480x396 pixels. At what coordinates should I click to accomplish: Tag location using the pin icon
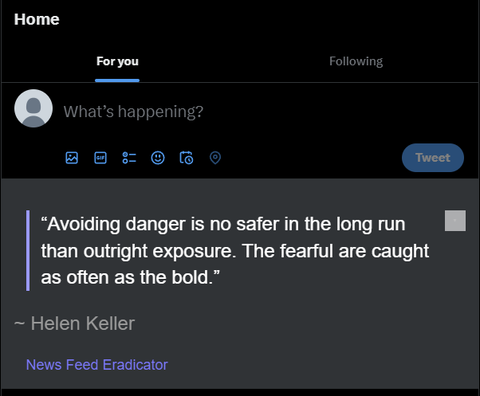pos(215,158)
